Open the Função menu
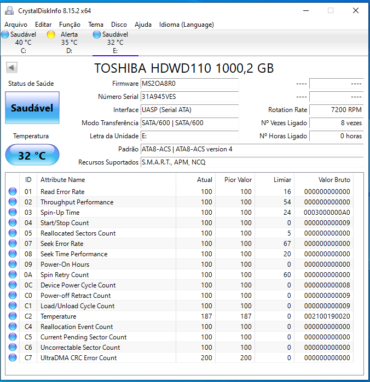The height and width of the screenshot is (382, 370). tap(70, 25)
